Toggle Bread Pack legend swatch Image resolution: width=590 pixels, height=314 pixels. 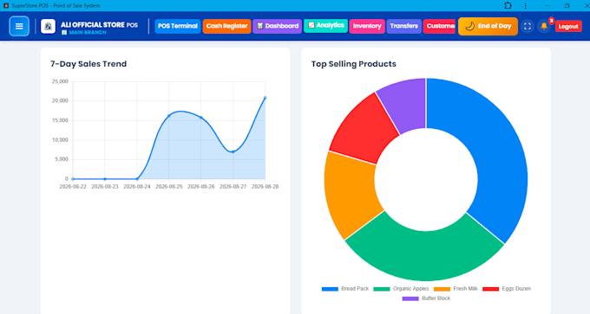[x=330, y=289]
